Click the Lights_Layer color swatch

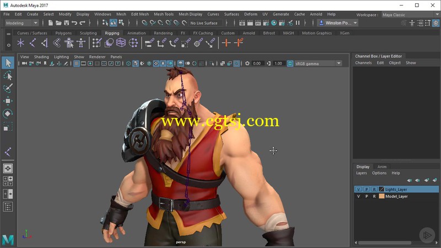[x=381, y=189]
